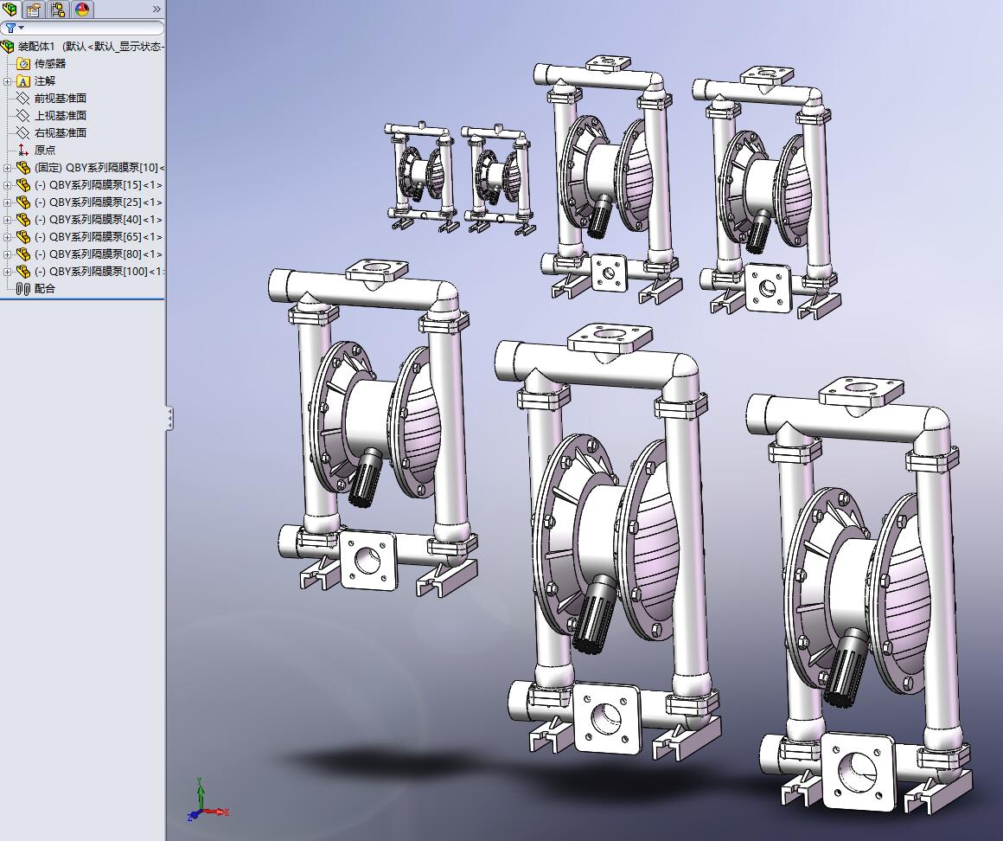Switch to the ConfigurationManager tab
This screenshot has height=841, width=1003.
[x=58, y=9]
